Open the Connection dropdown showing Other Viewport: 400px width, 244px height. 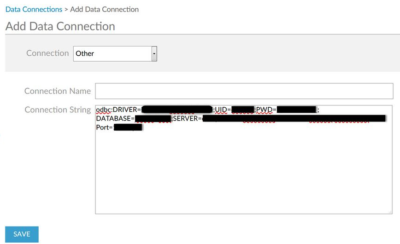point(112,53)
